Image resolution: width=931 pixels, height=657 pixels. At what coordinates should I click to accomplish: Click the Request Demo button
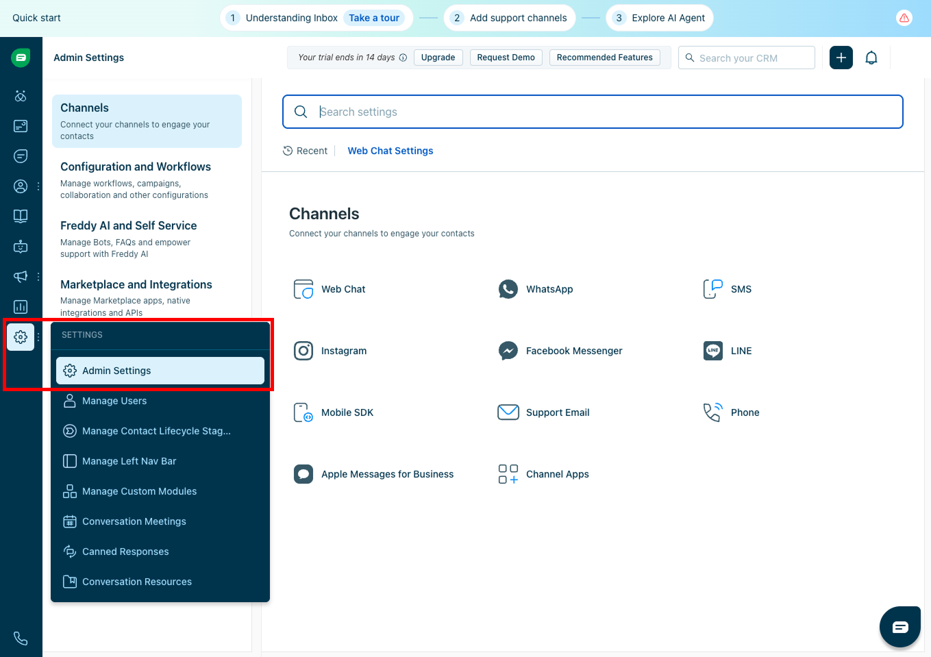pos(506,58)
